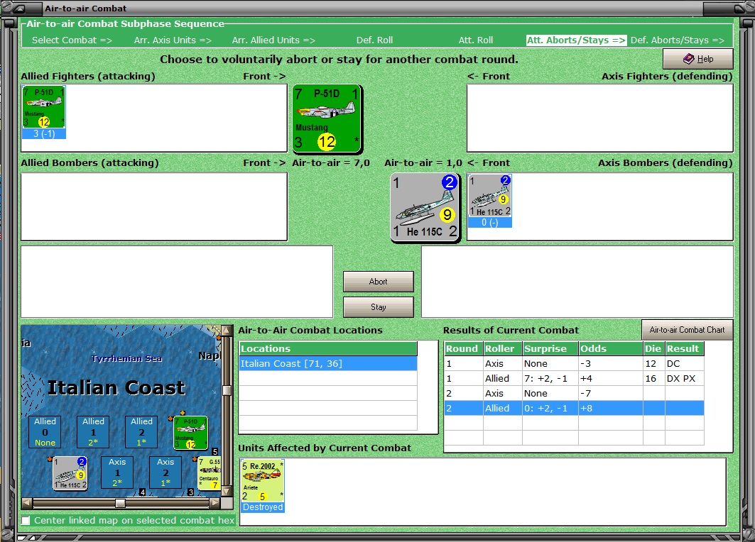Click the minimap vertical scrollbar down arrow
Viewport: 755px width, 542px height.
tap(227, 492)
